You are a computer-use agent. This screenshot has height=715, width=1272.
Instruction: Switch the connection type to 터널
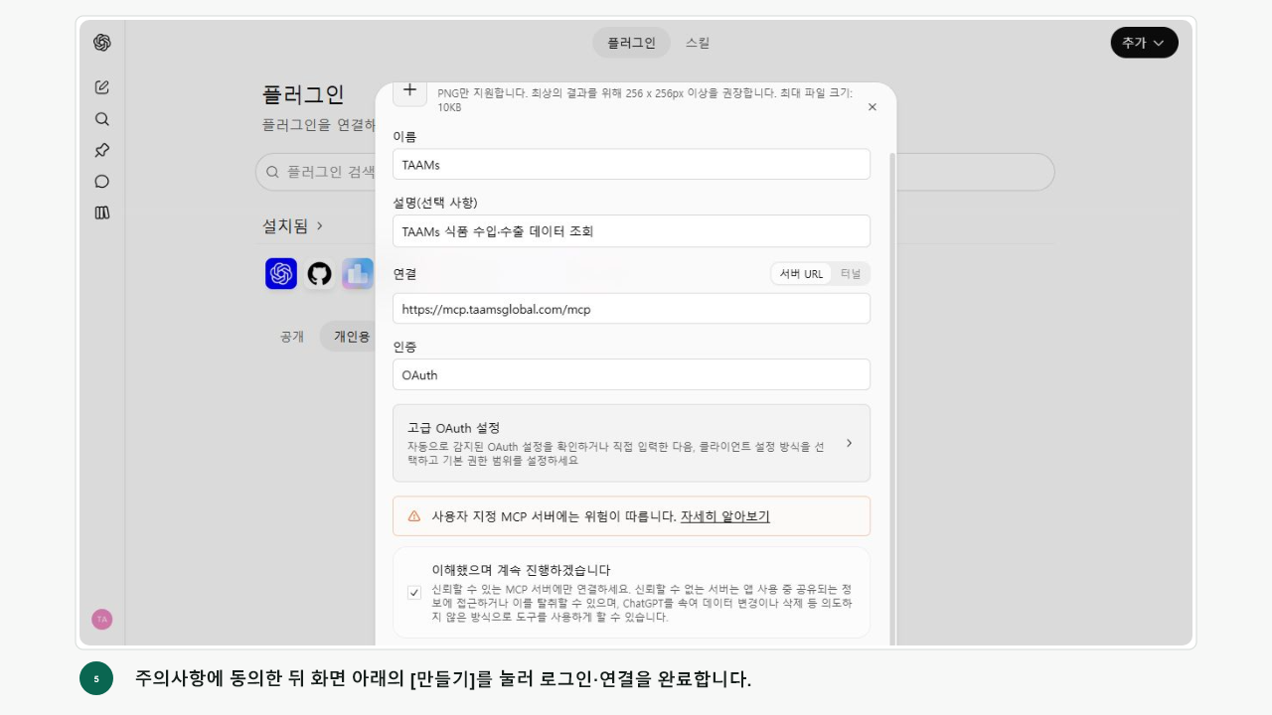(851, 274)
